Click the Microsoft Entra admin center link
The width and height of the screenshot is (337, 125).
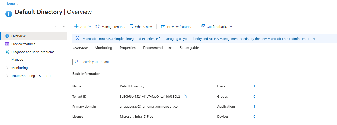[x=196, y=39]
